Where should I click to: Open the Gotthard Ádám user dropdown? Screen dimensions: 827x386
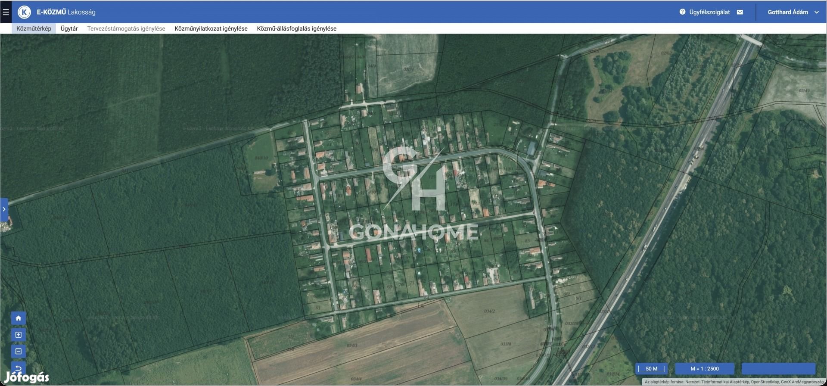pyautogui.click(x=787, y=12)
